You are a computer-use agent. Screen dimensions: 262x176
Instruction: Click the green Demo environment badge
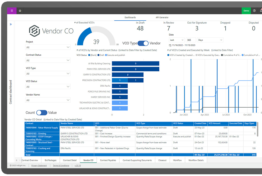click(x=246, y=11)
